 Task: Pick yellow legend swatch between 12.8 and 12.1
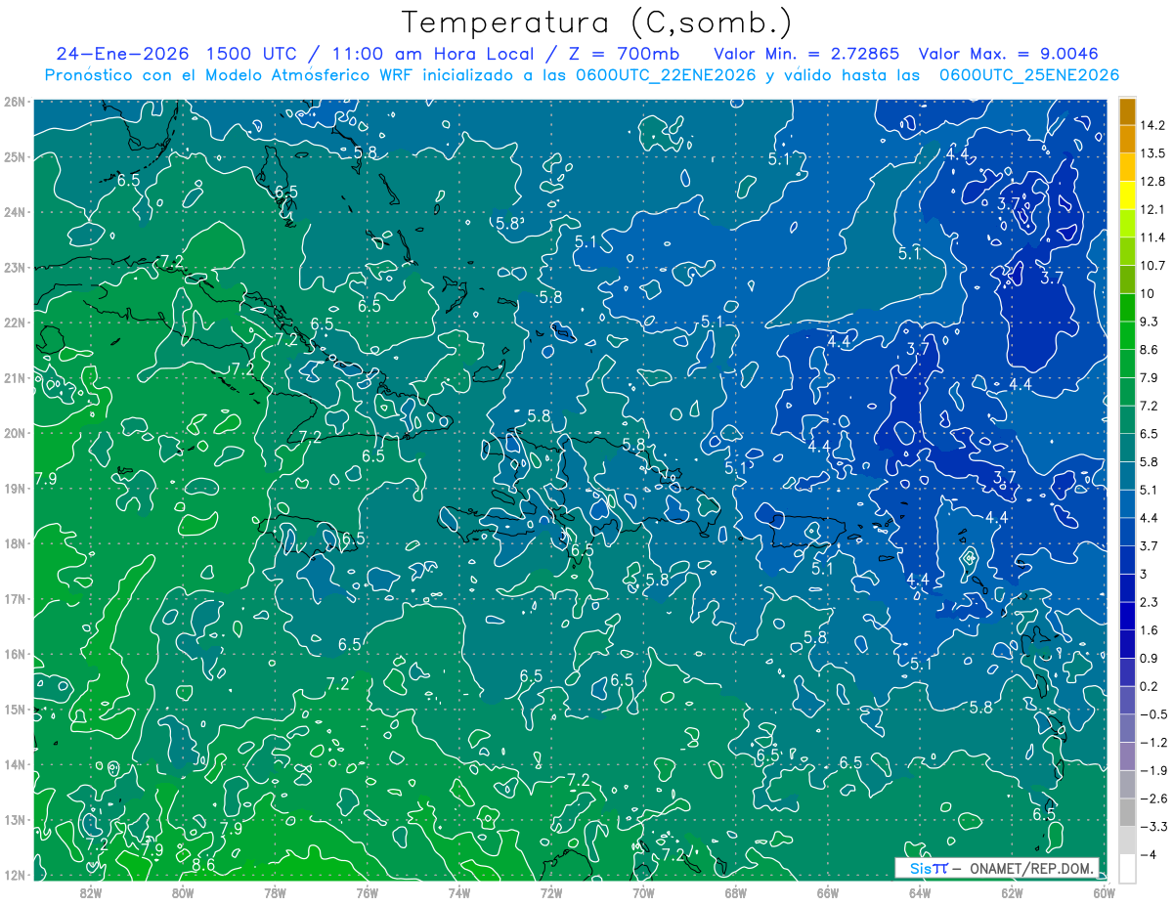[1127, 195]
